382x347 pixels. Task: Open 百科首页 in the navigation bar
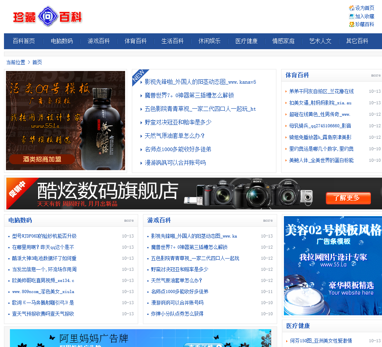coord(24,41)
